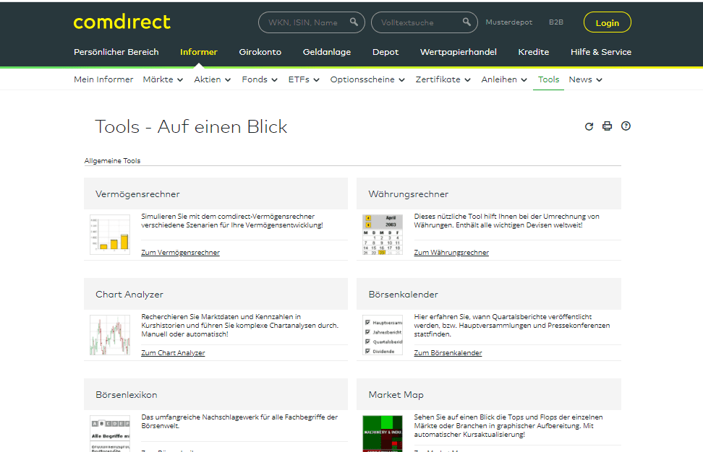The height and width of the screenshot is (452, 703).
Task: Click the Market Map card heading
Action: coord(396,395)
